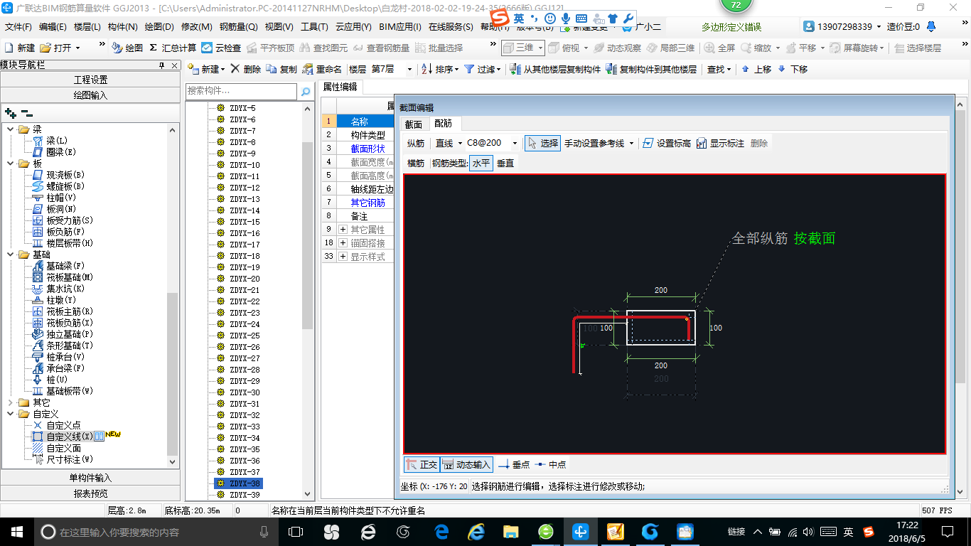Screen dimensions: 971x546
Task: Select ZDYX-20 in component list
Action: (x=245, y=279)
